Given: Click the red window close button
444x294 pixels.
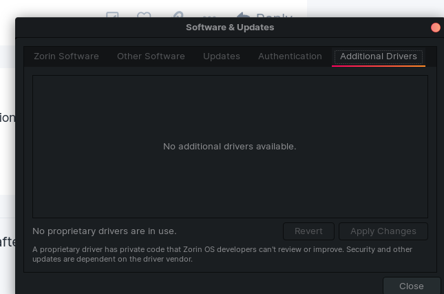Looking at the screenshot, I should pyautogui.click(x=436, y=28).
